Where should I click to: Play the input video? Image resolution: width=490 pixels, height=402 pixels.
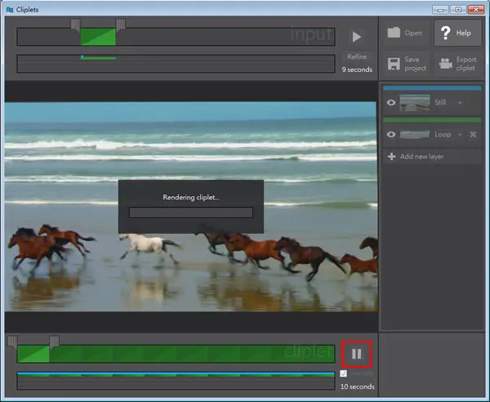357,37
